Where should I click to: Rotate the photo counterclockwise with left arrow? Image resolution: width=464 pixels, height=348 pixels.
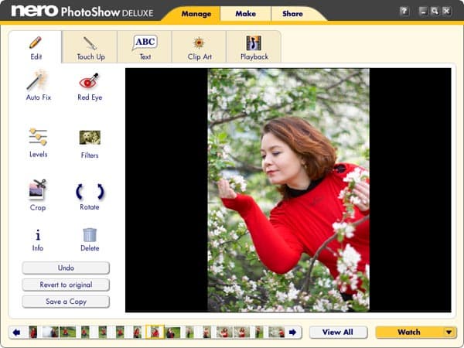click(x=79, y=192)
